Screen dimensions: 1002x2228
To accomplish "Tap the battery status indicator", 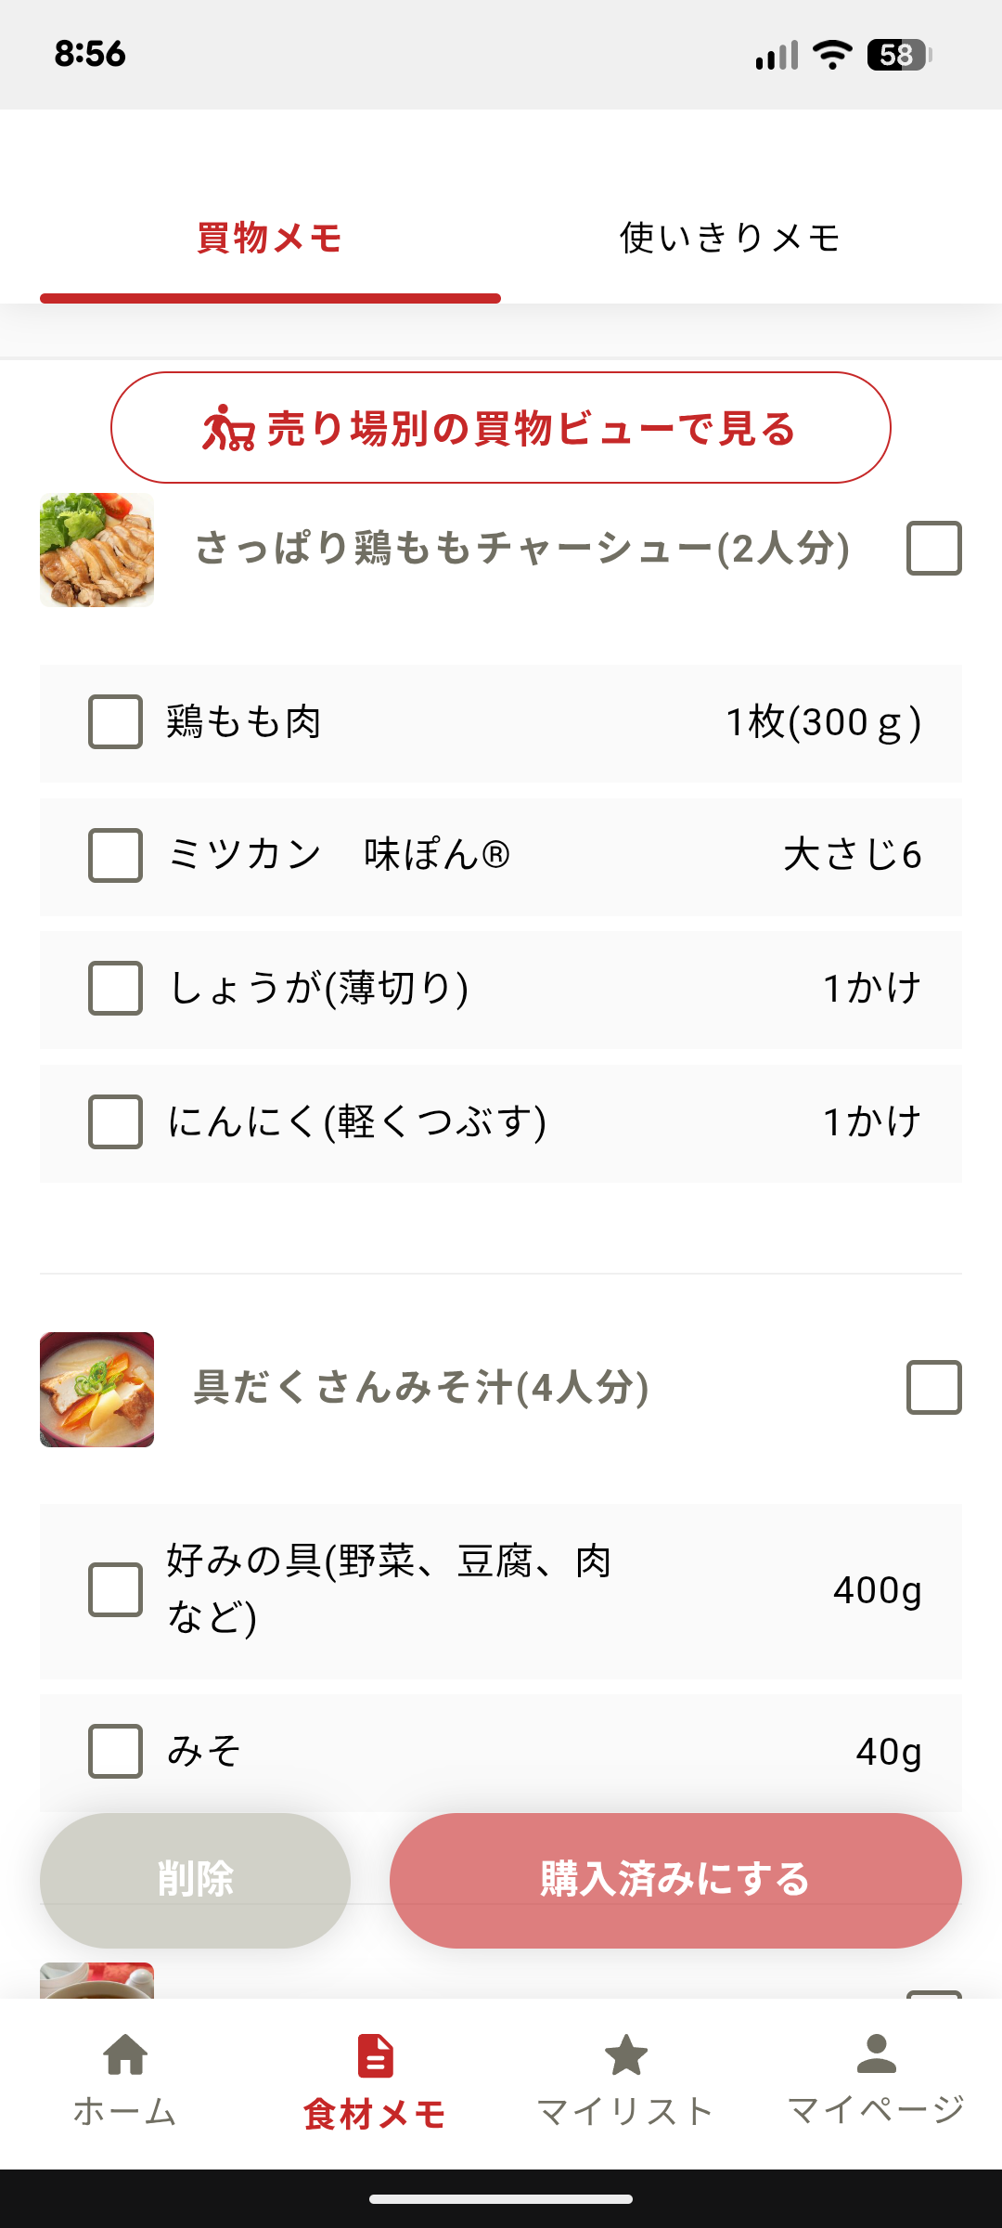I will point(898,55).
